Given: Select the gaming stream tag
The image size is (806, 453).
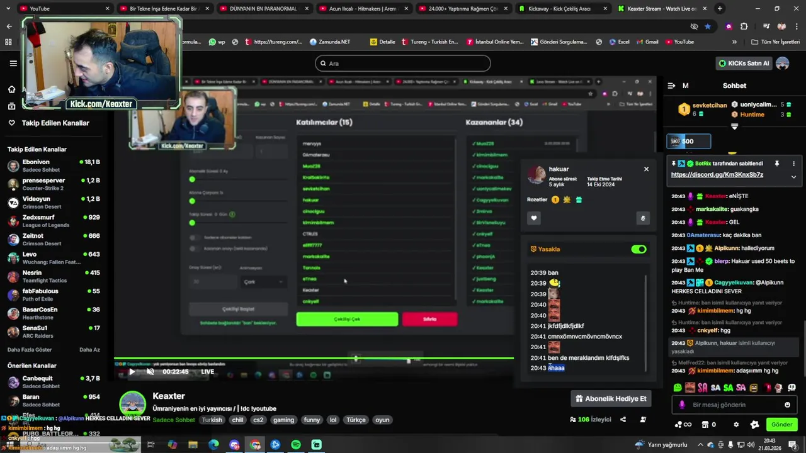Looking at the screenshot, I should pyautogui.click(x=283, y=420).
